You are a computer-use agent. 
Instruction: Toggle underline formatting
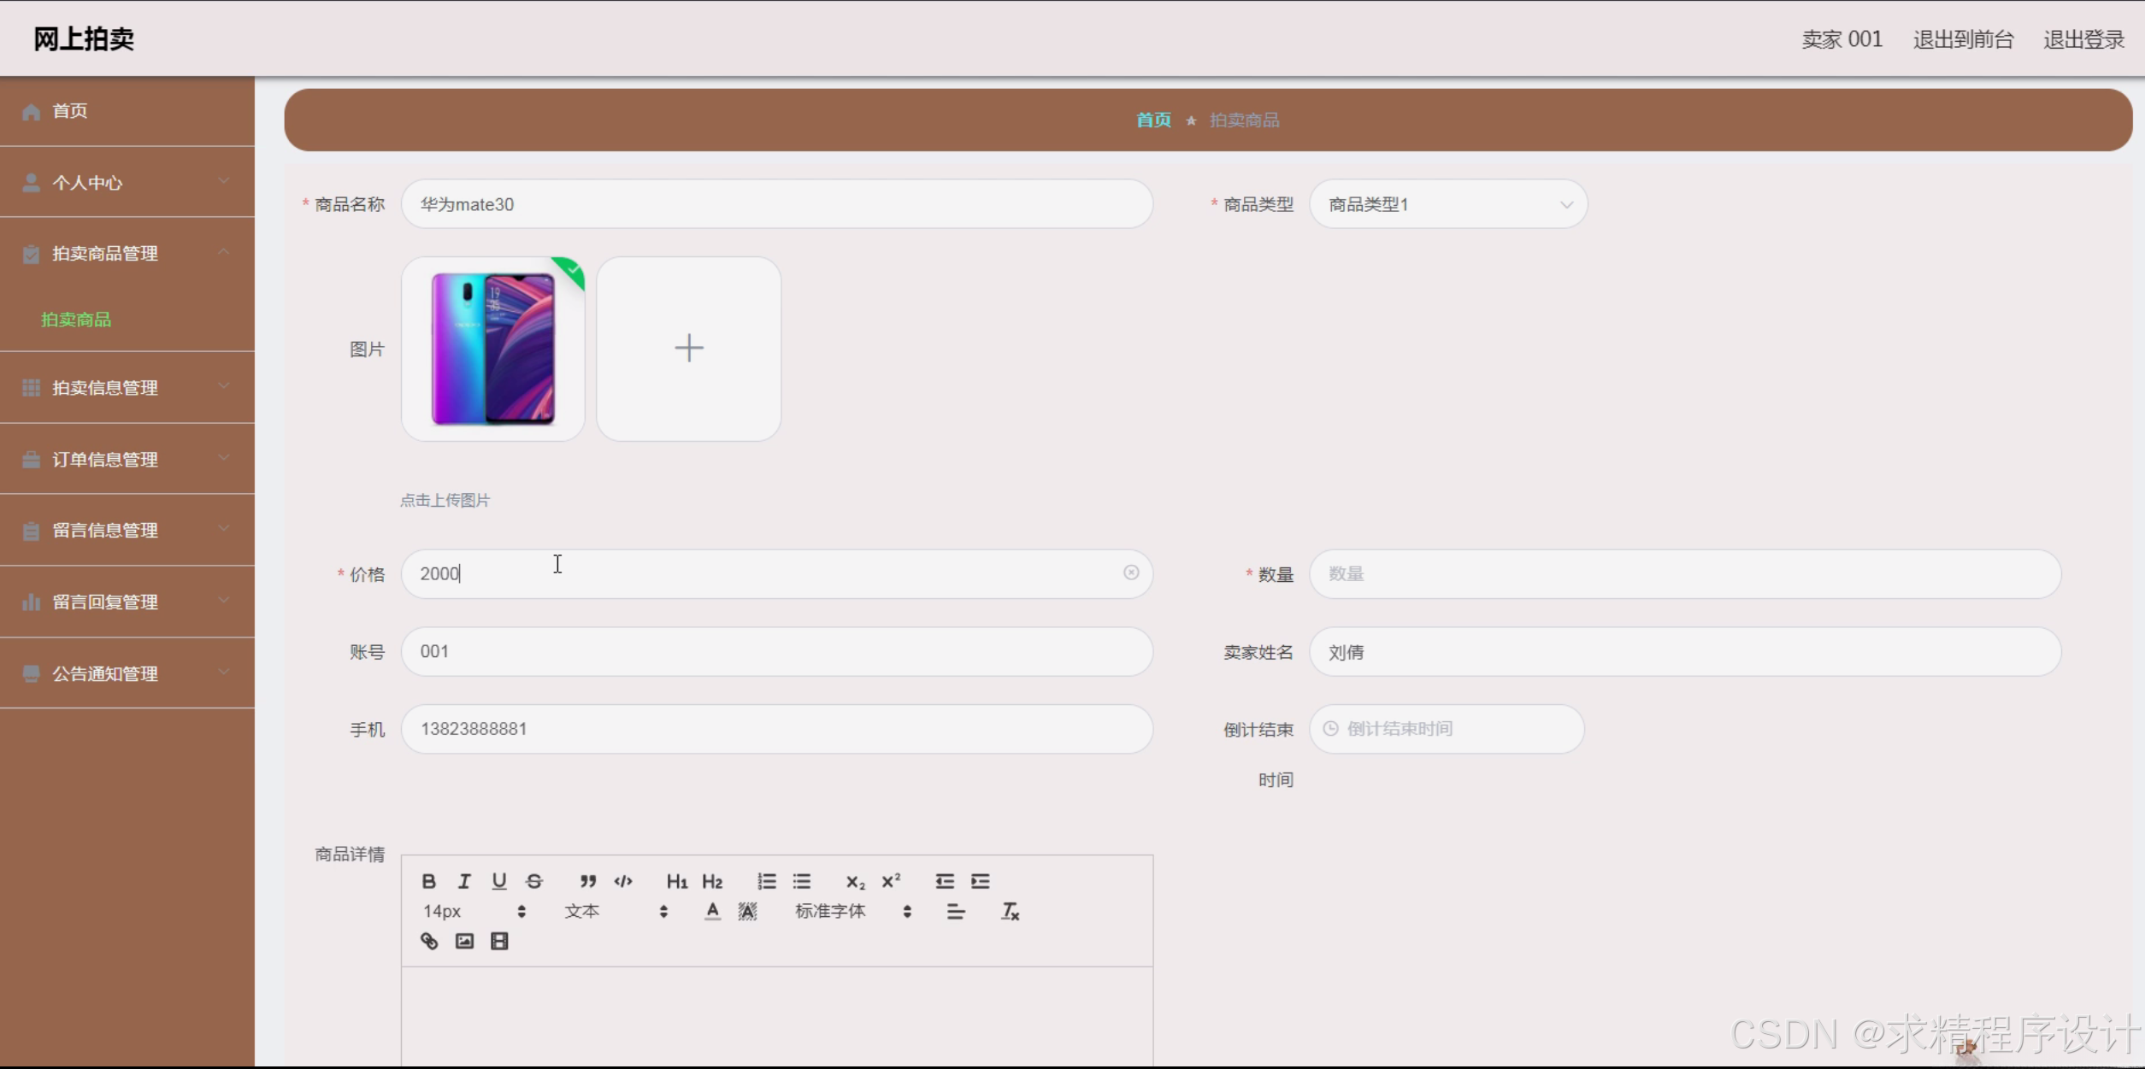click(x=499, y=881)
